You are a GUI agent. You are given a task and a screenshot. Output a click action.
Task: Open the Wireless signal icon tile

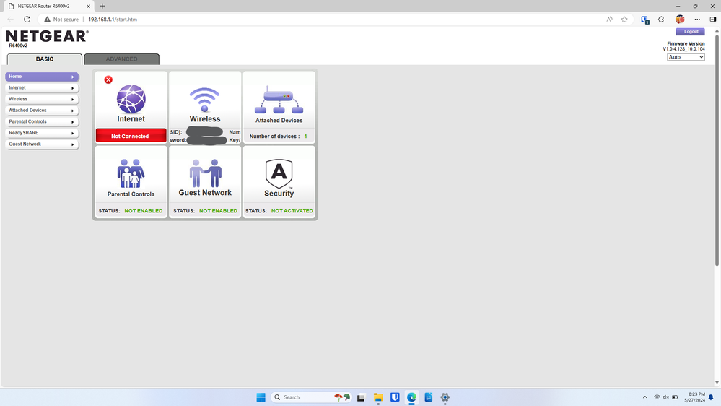205,99
